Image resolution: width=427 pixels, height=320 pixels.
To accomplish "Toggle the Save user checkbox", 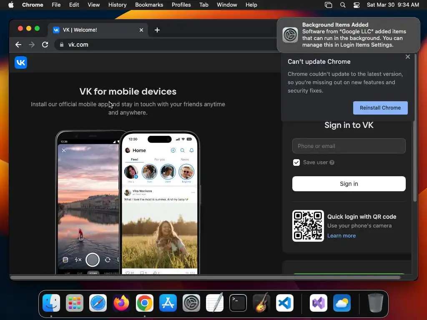I will pos(296,162).
